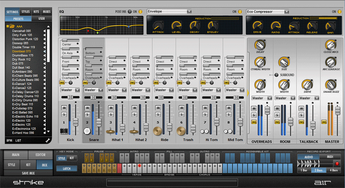Open the Eco Compressor dropdown

tap(268, 11)
